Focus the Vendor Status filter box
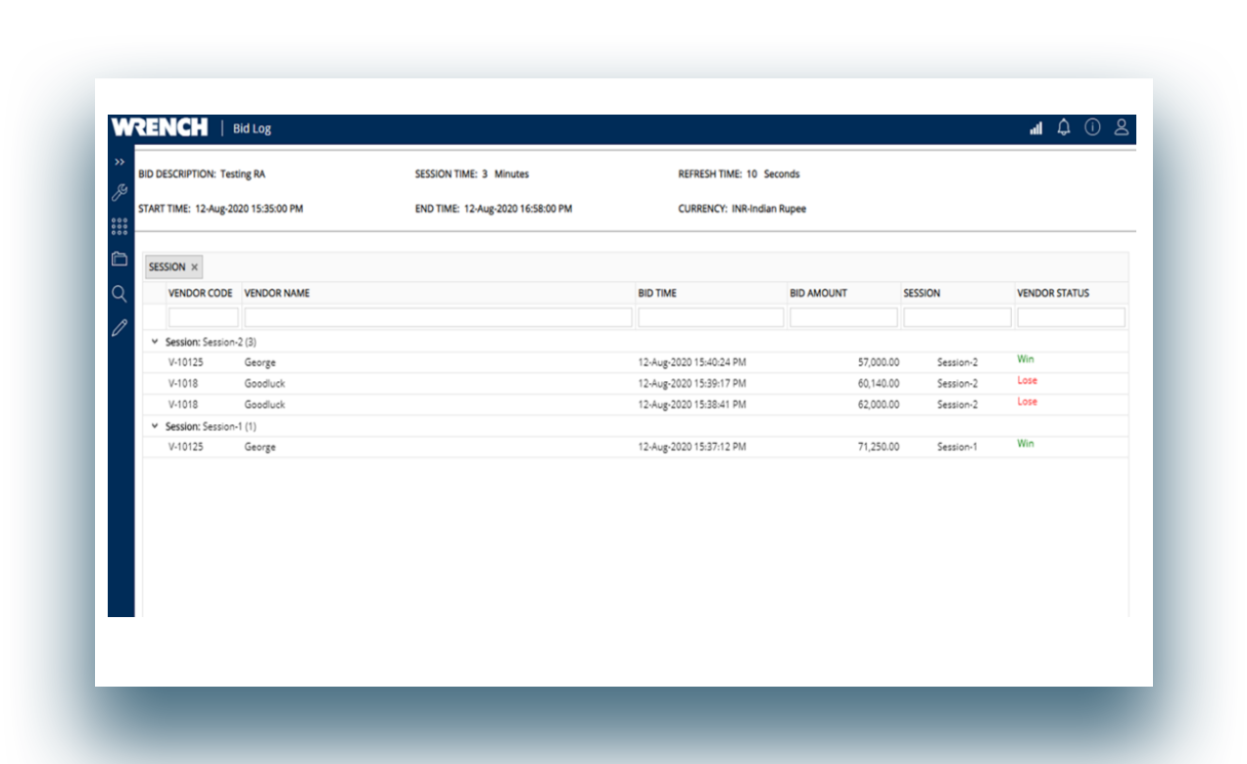This screenshot has height=764, width=1247. pyautogui.click(x=1072, y=317)
